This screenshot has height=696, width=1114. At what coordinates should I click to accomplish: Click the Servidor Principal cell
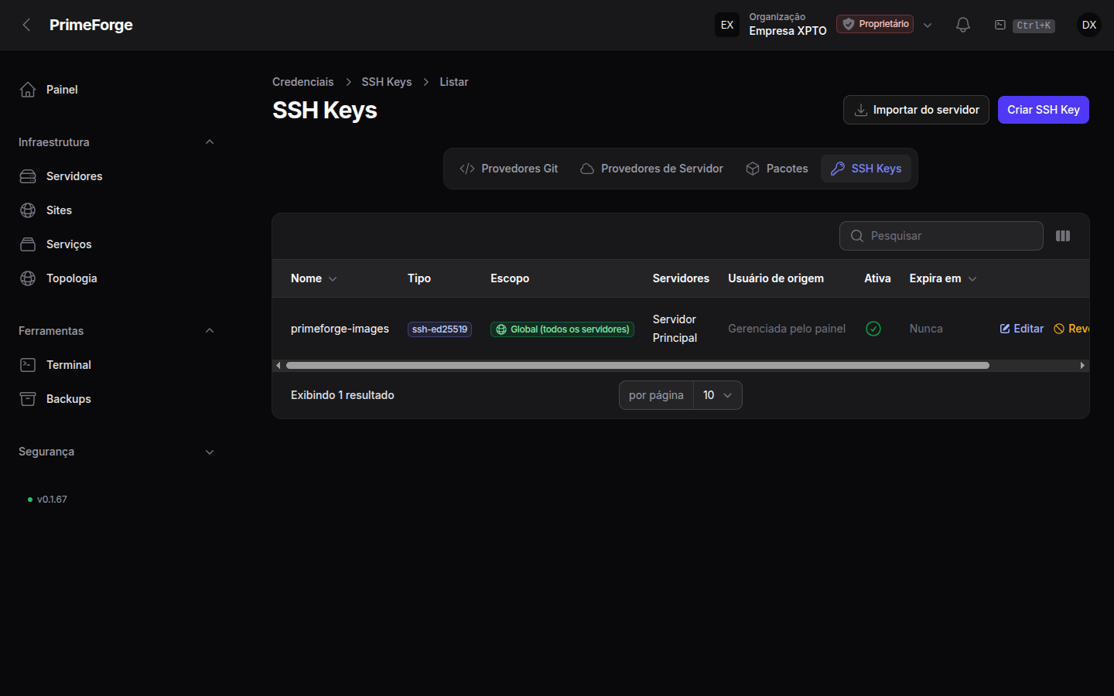coord(675,329)
